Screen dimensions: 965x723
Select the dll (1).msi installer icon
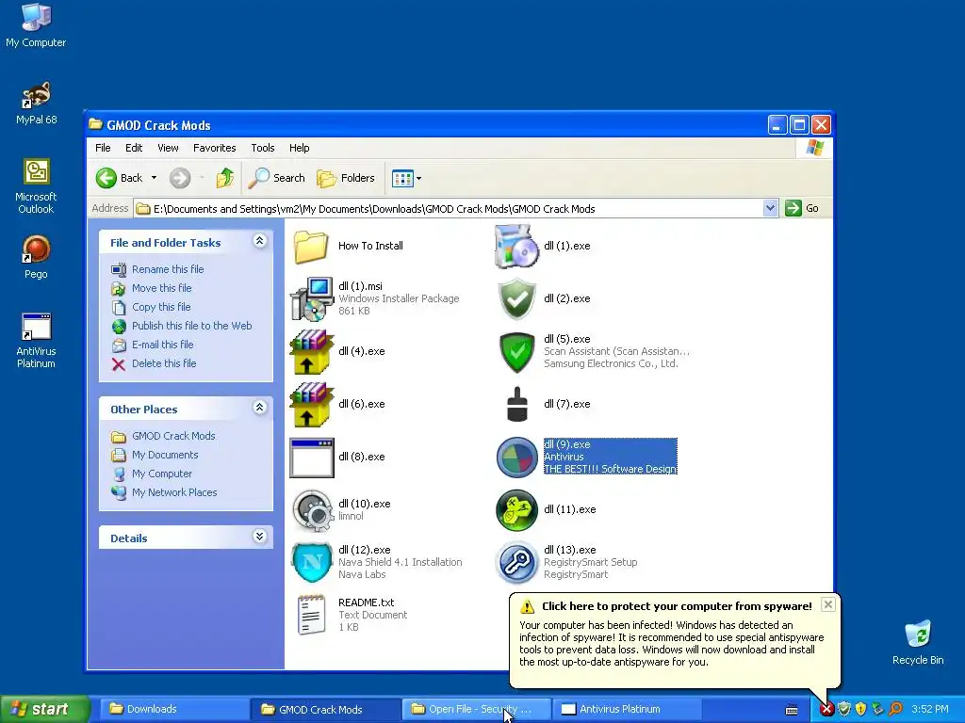pyautogui.click(x=311, y=298)
